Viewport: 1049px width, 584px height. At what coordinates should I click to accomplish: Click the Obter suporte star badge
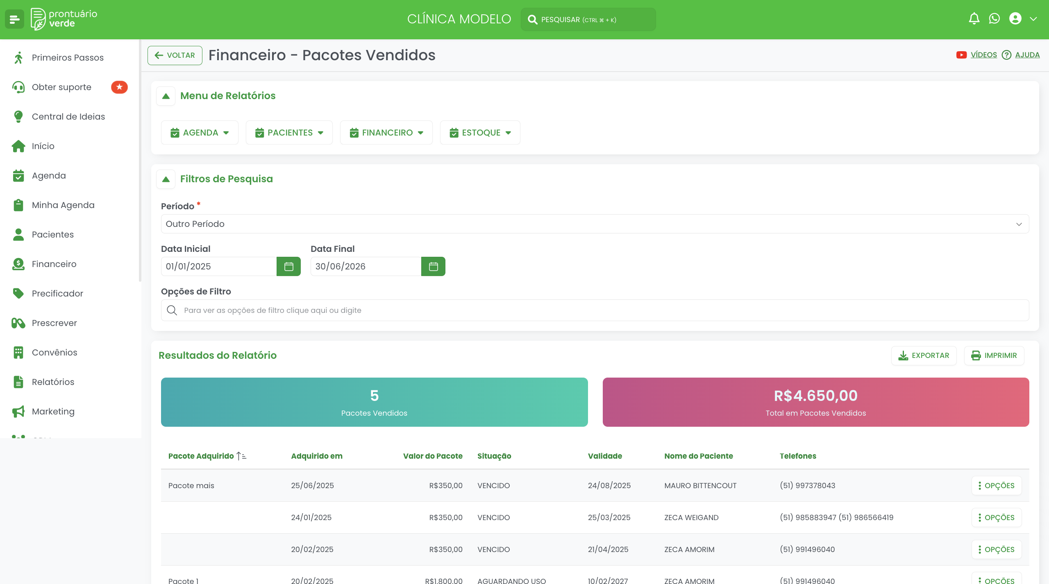(x=119, y=87)
